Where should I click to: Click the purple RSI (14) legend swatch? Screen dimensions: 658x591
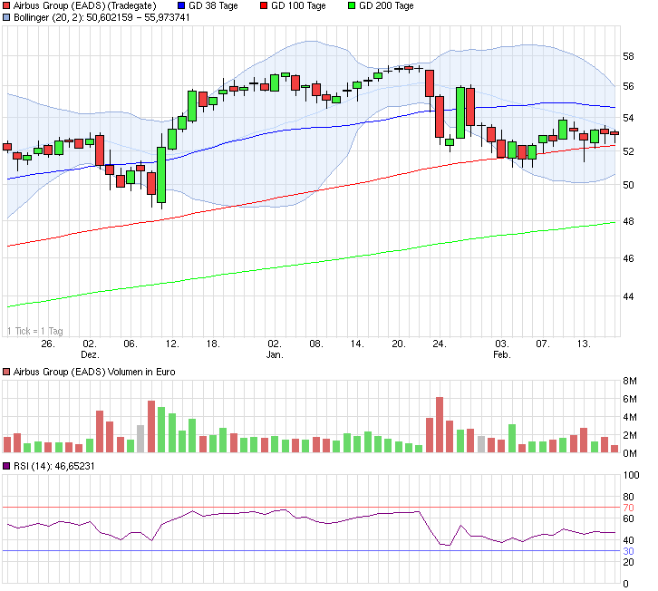tap(7, 466)
